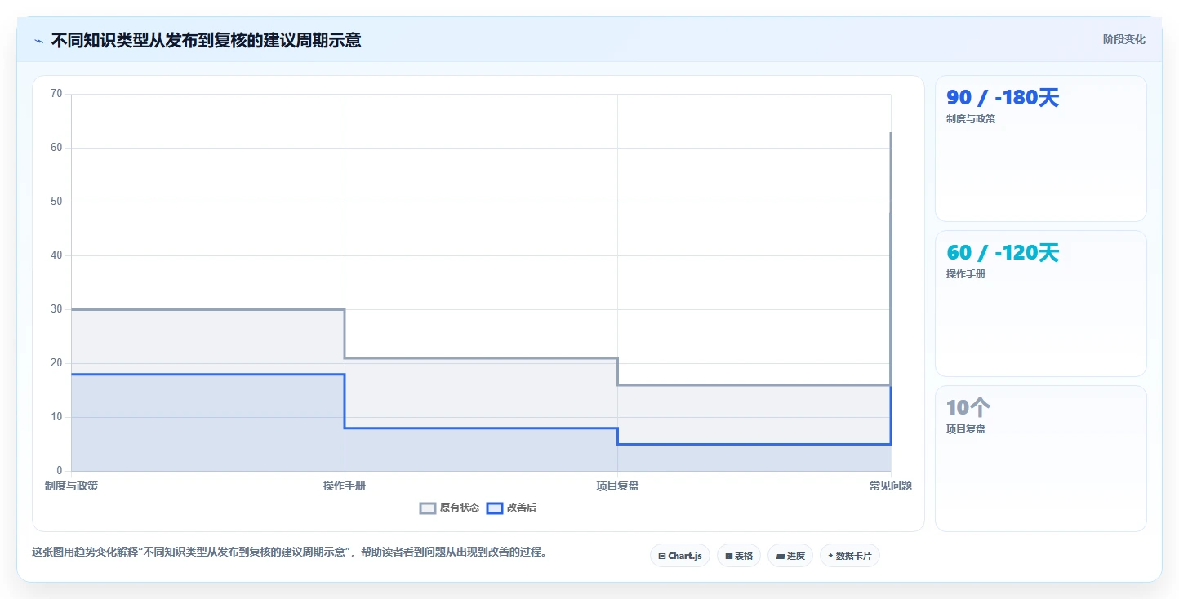Click the 操作手册 x-axis label
The width and height of the screenshot is (1179, 599).
[x=345, y=486]
